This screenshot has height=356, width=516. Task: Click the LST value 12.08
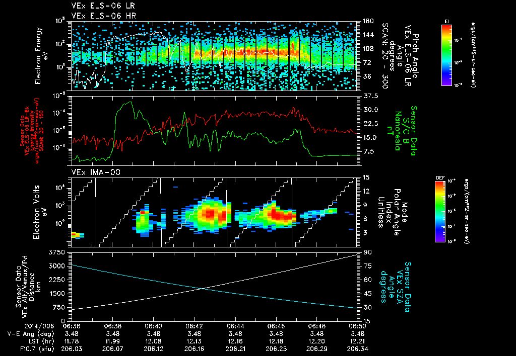153,341
